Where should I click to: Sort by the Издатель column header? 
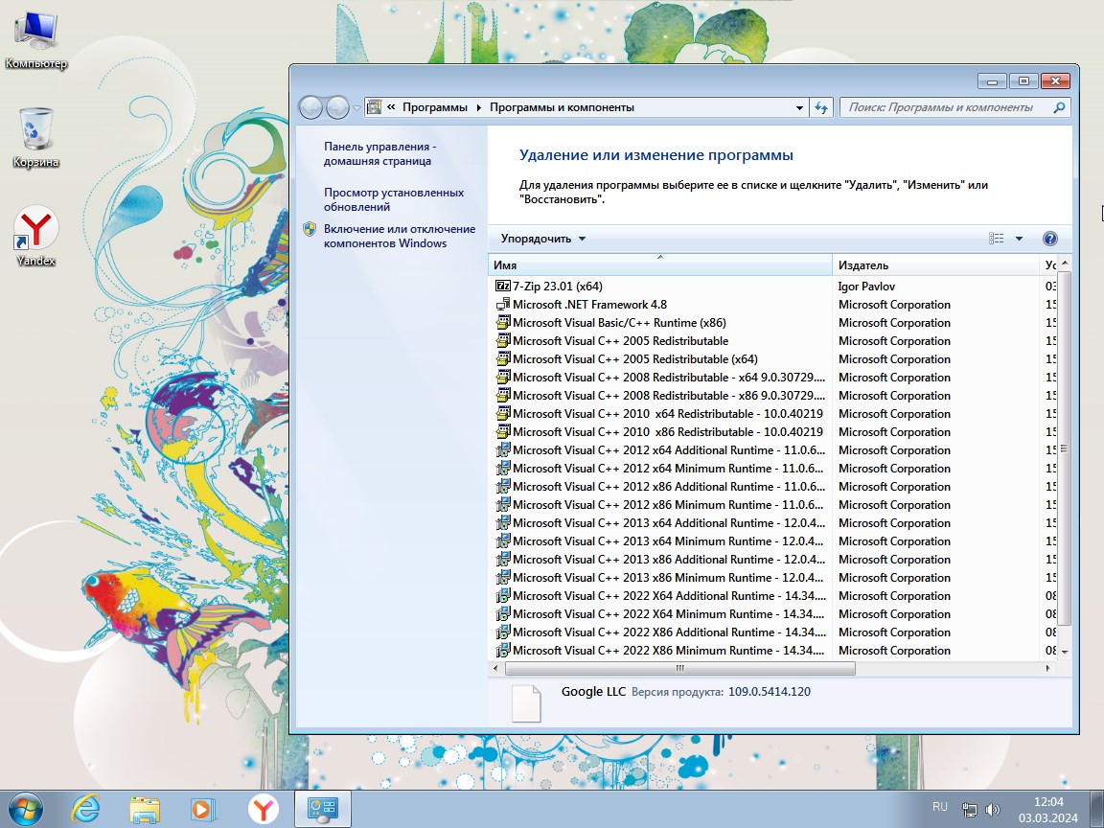pyautogui.click(x=935, y=265)
